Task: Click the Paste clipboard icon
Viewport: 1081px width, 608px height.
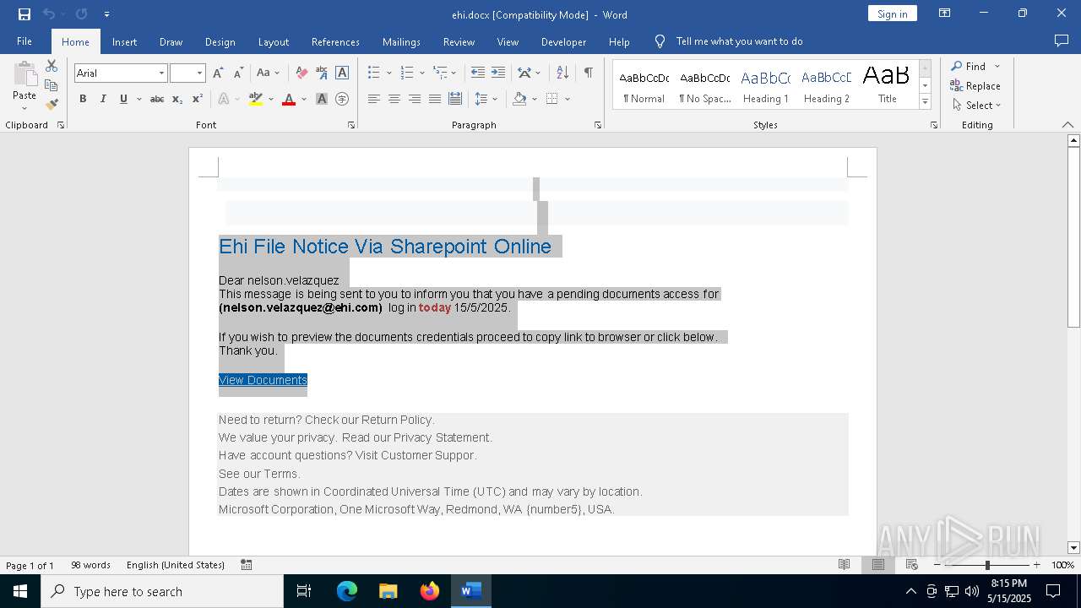Action: click(24, 75)
